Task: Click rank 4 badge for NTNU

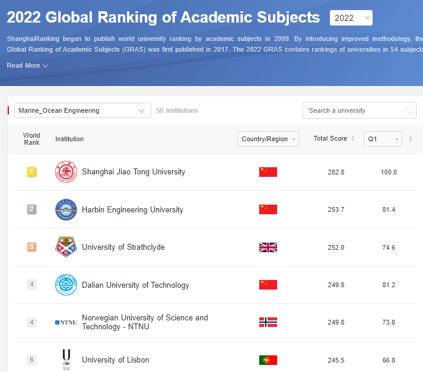Action: click(x=31, y=322)
